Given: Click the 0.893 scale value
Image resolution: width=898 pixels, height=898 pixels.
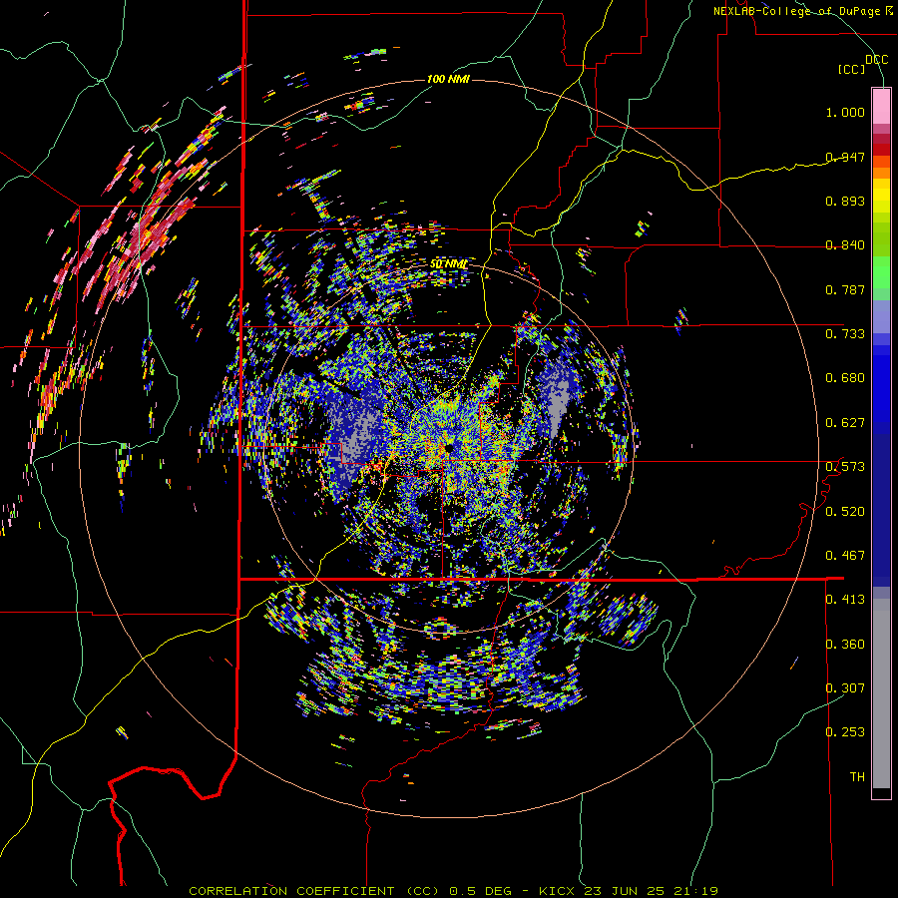Looking at the screenshot, I should tap(845, 201).
